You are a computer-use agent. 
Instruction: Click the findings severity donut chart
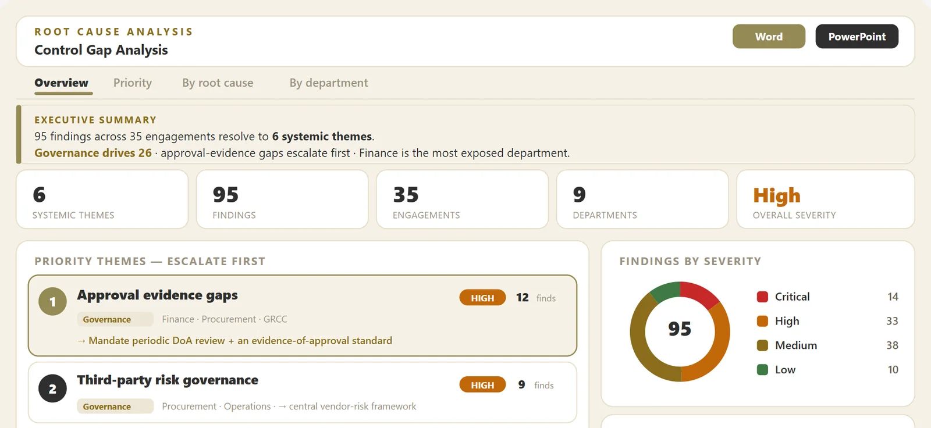pos(680,331)
